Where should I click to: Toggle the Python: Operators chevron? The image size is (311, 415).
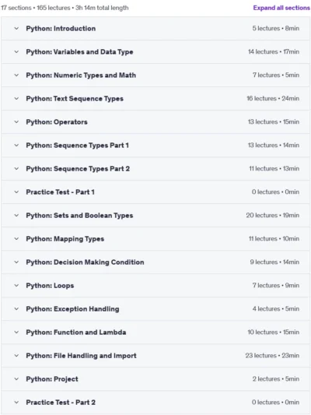coord(16,121)
